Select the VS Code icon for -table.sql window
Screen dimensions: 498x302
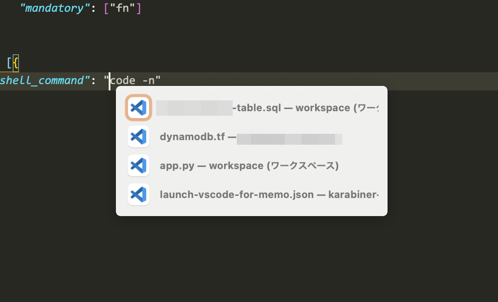coord(139,108)
